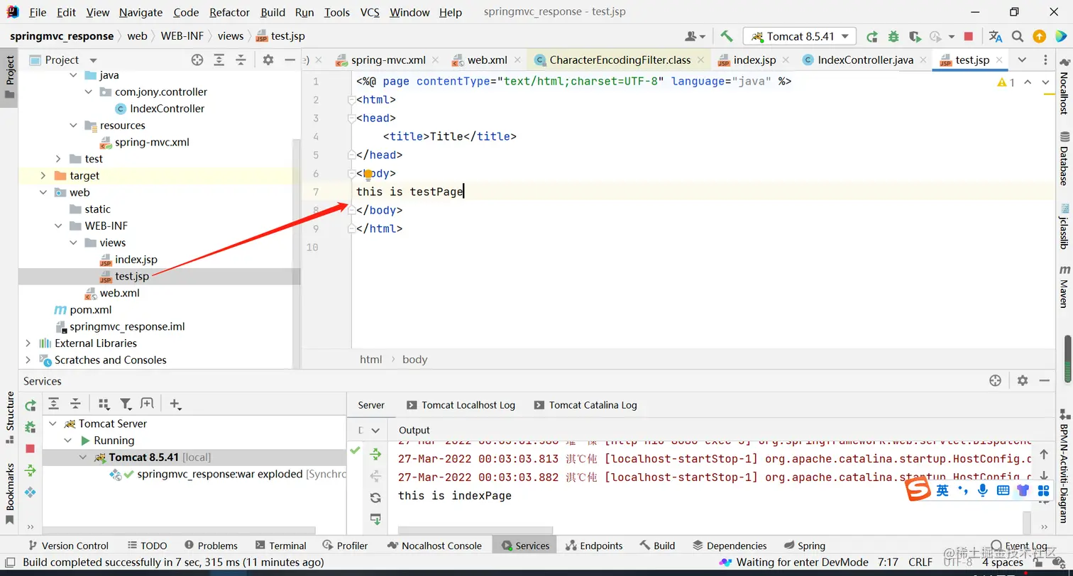
Task: Collapse all nodes in Project panel
Action: pos(241,60)
